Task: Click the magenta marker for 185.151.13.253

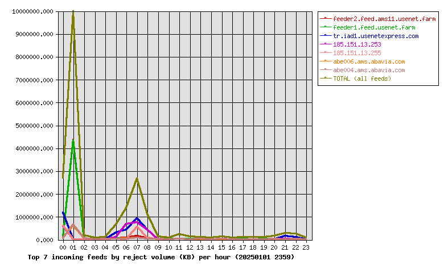Action: click(326, 44)
